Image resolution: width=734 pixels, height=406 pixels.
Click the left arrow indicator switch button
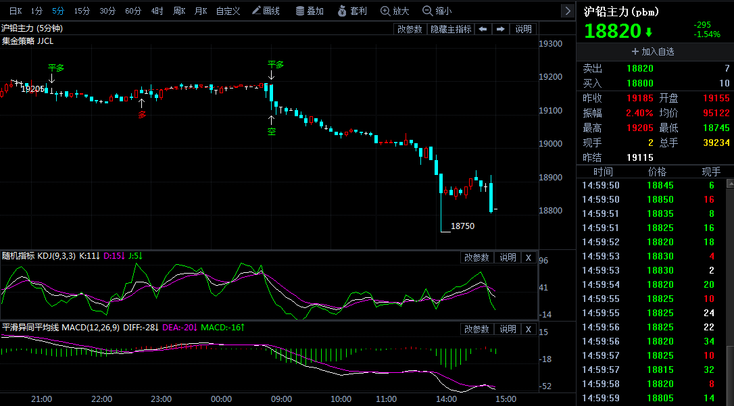483,29
